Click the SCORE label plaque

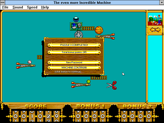click(x=36, y=107)
